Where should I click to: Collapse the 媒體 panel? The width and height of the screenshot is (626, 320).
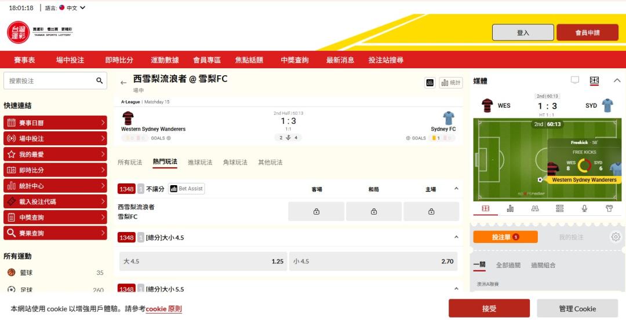click(617, 80)
